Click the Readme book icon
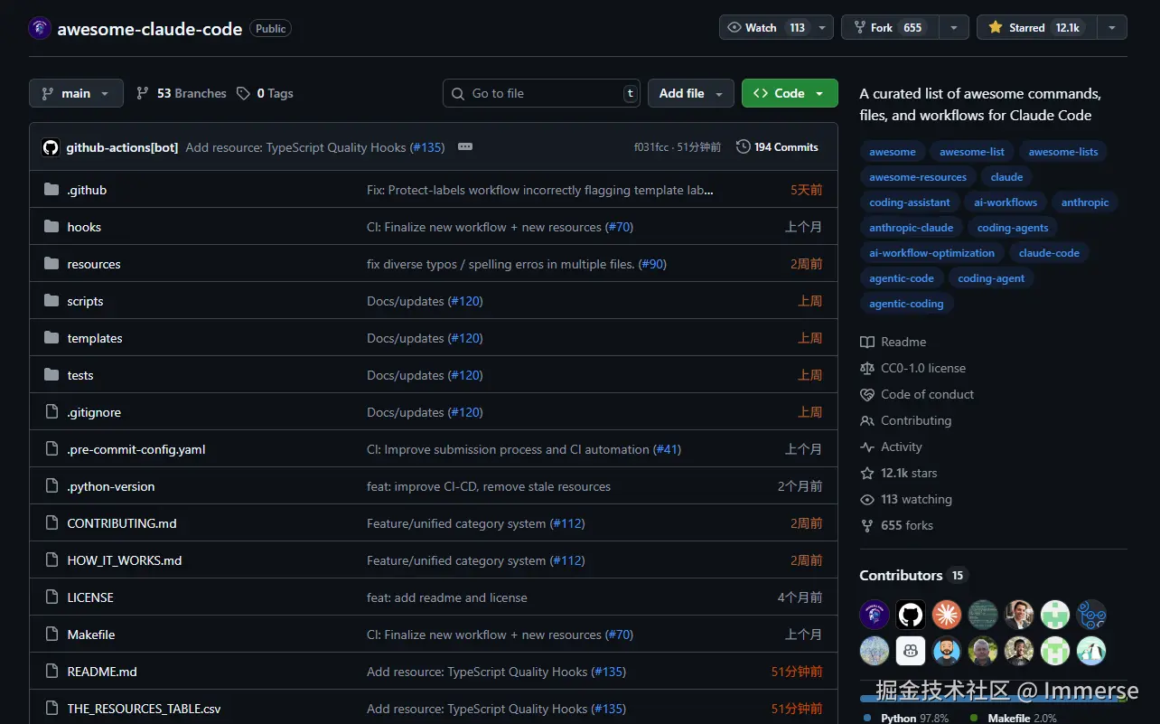This screenshot has height=724, width=1160. click(x=867, y=342)
